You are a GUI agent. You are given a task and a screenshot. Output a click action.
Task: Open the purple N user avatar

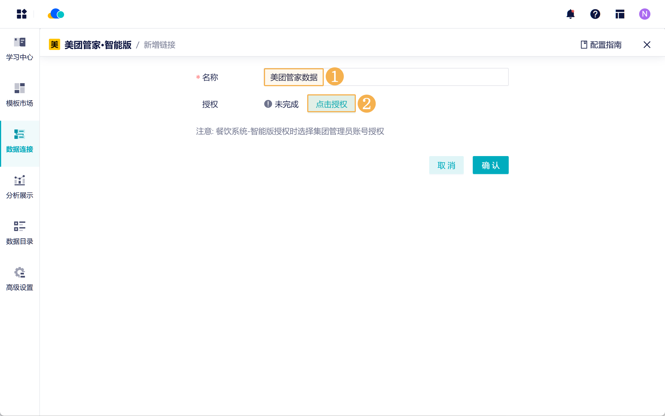point(644,14)
